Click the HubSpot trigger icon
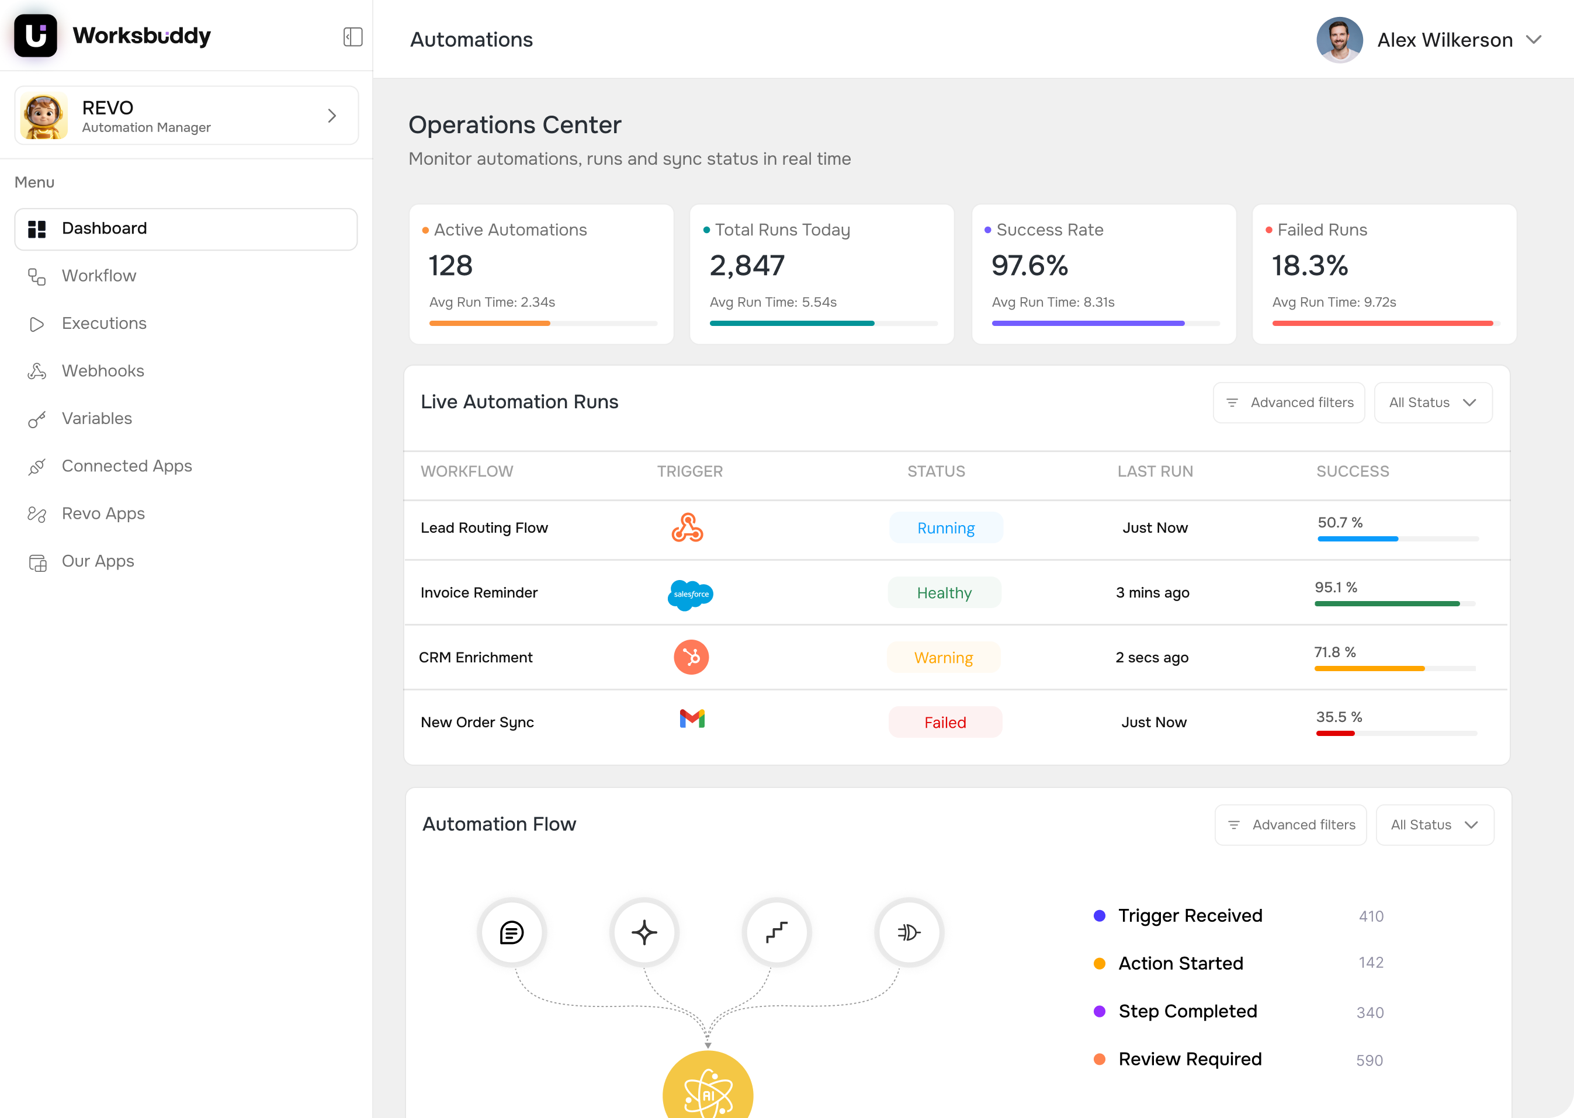Image resolution: width=1574 pixels, height=1118 pixels. 691,658
